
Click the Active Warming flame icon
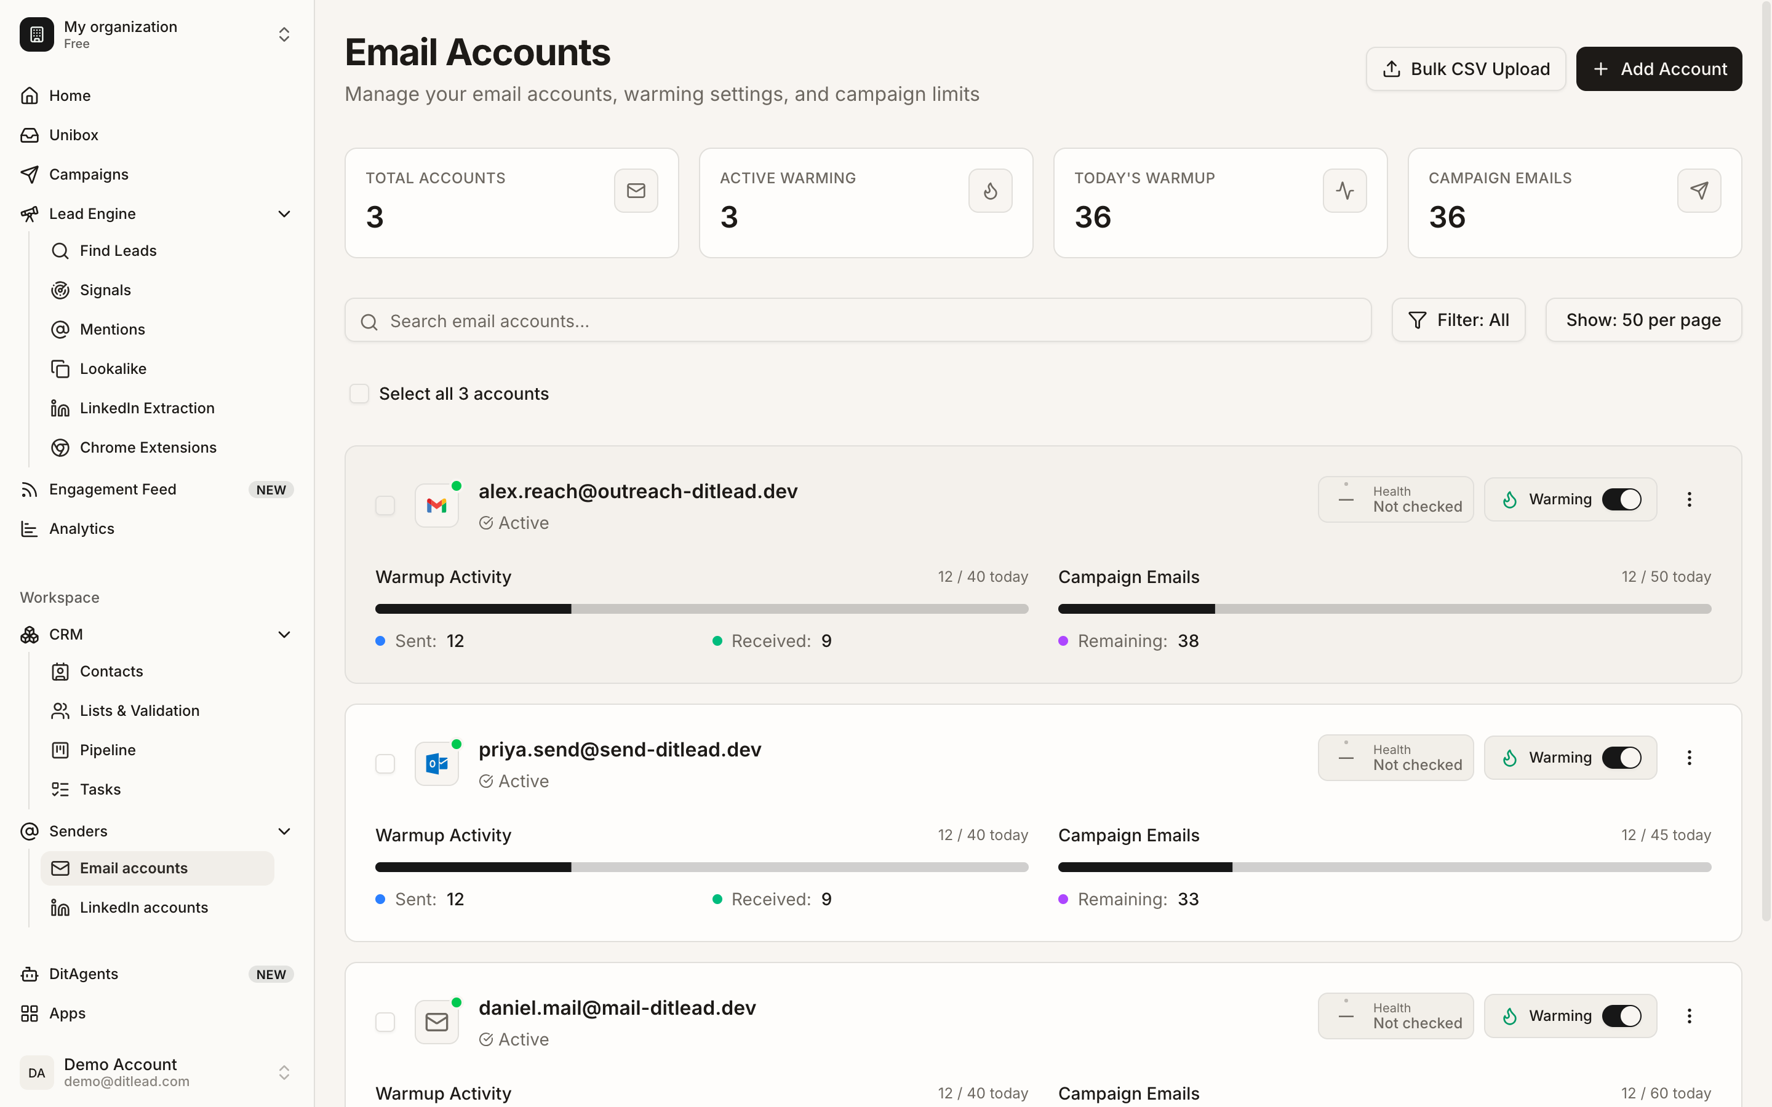pyautogui.click(x=990, y=191)
